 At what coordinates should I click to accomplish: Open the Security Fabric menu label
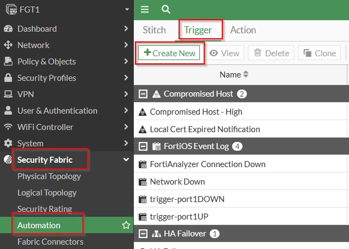(x=45, y=160)
